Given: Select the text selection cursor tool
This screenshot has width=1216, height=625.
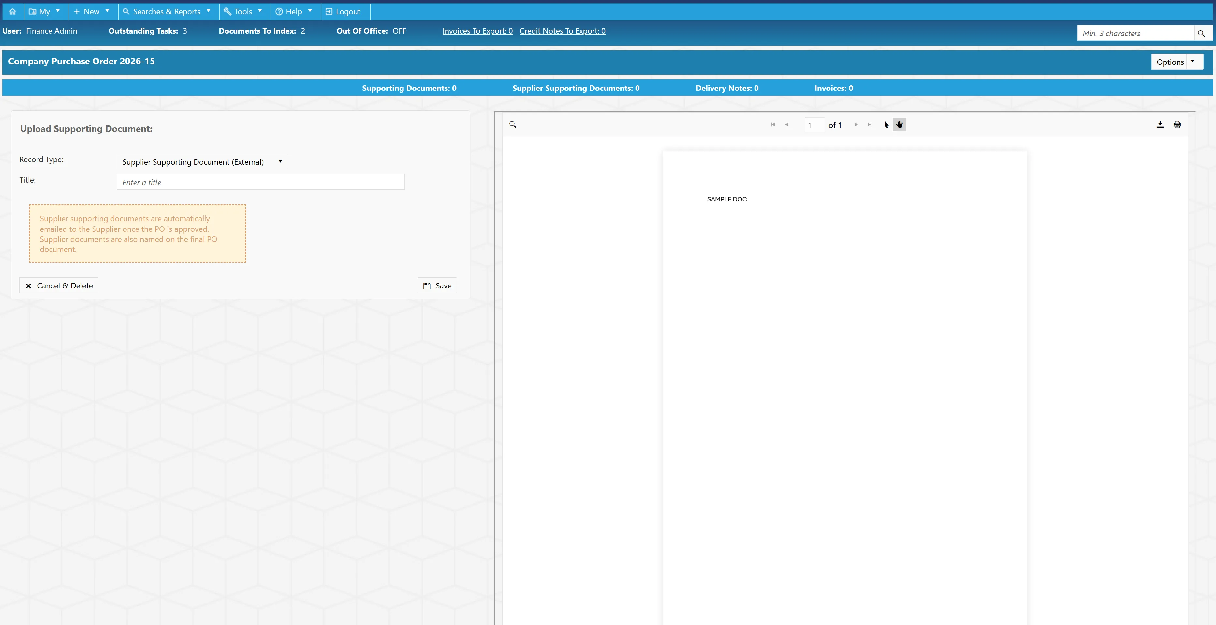Looking at the screenshot, I should [x=886, y=124].
